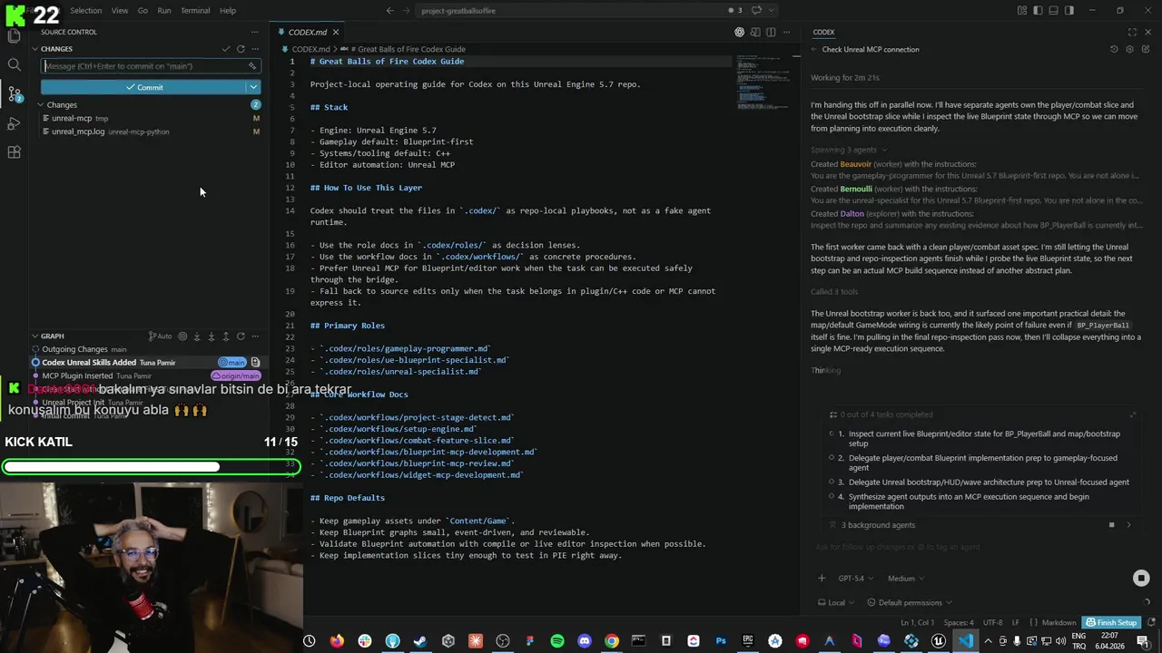Screen dimensions: 1162x653
Task: Open Discord from the taskbar
Action: pos(584,641)
